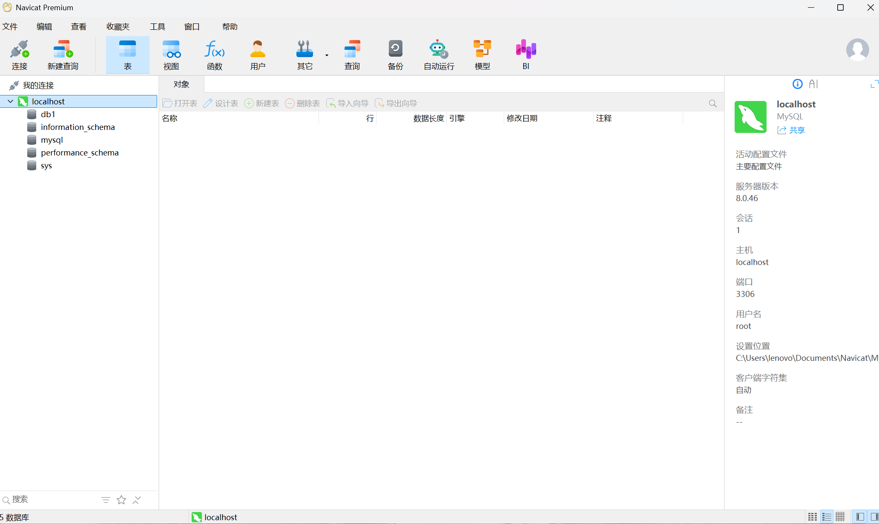Viewport: 879px width, 524px height.
Task: Open the 备份 (Backup) tool
Action: (395, 55)
